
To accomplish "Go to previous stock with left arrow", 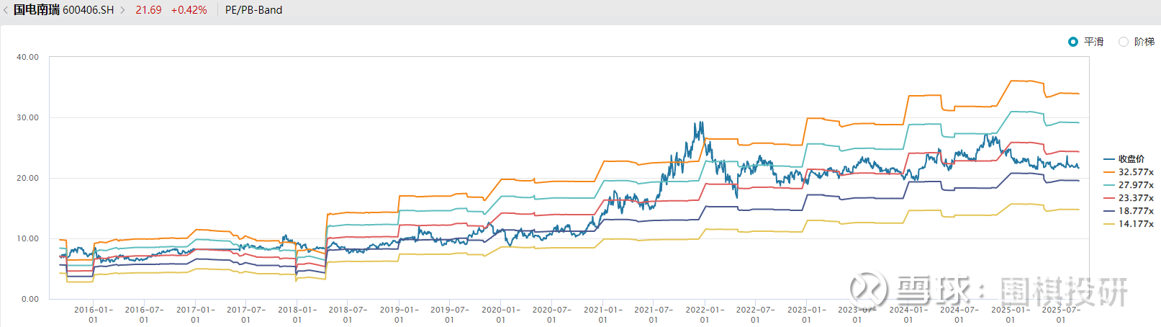I will (6, 10).
